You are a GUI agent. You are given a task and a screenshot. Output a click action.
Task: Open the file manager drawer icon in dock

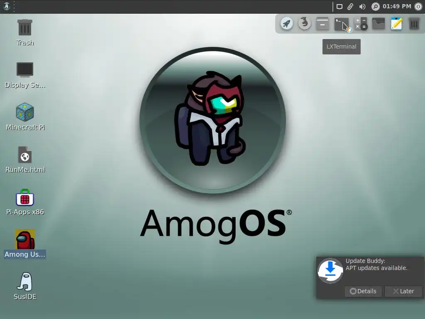[x=322, y=24]
